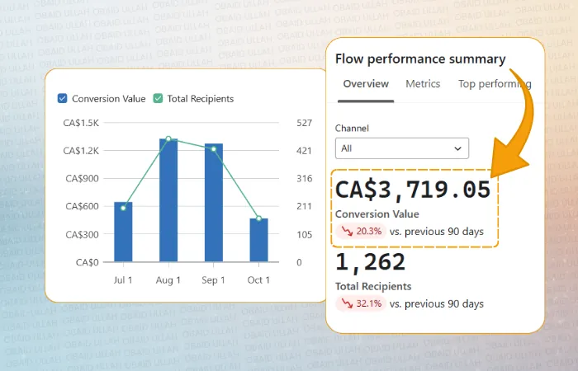Select the Jul 1 recipients line point
This screenshot has width=578, height=371.
coord(123,208)
